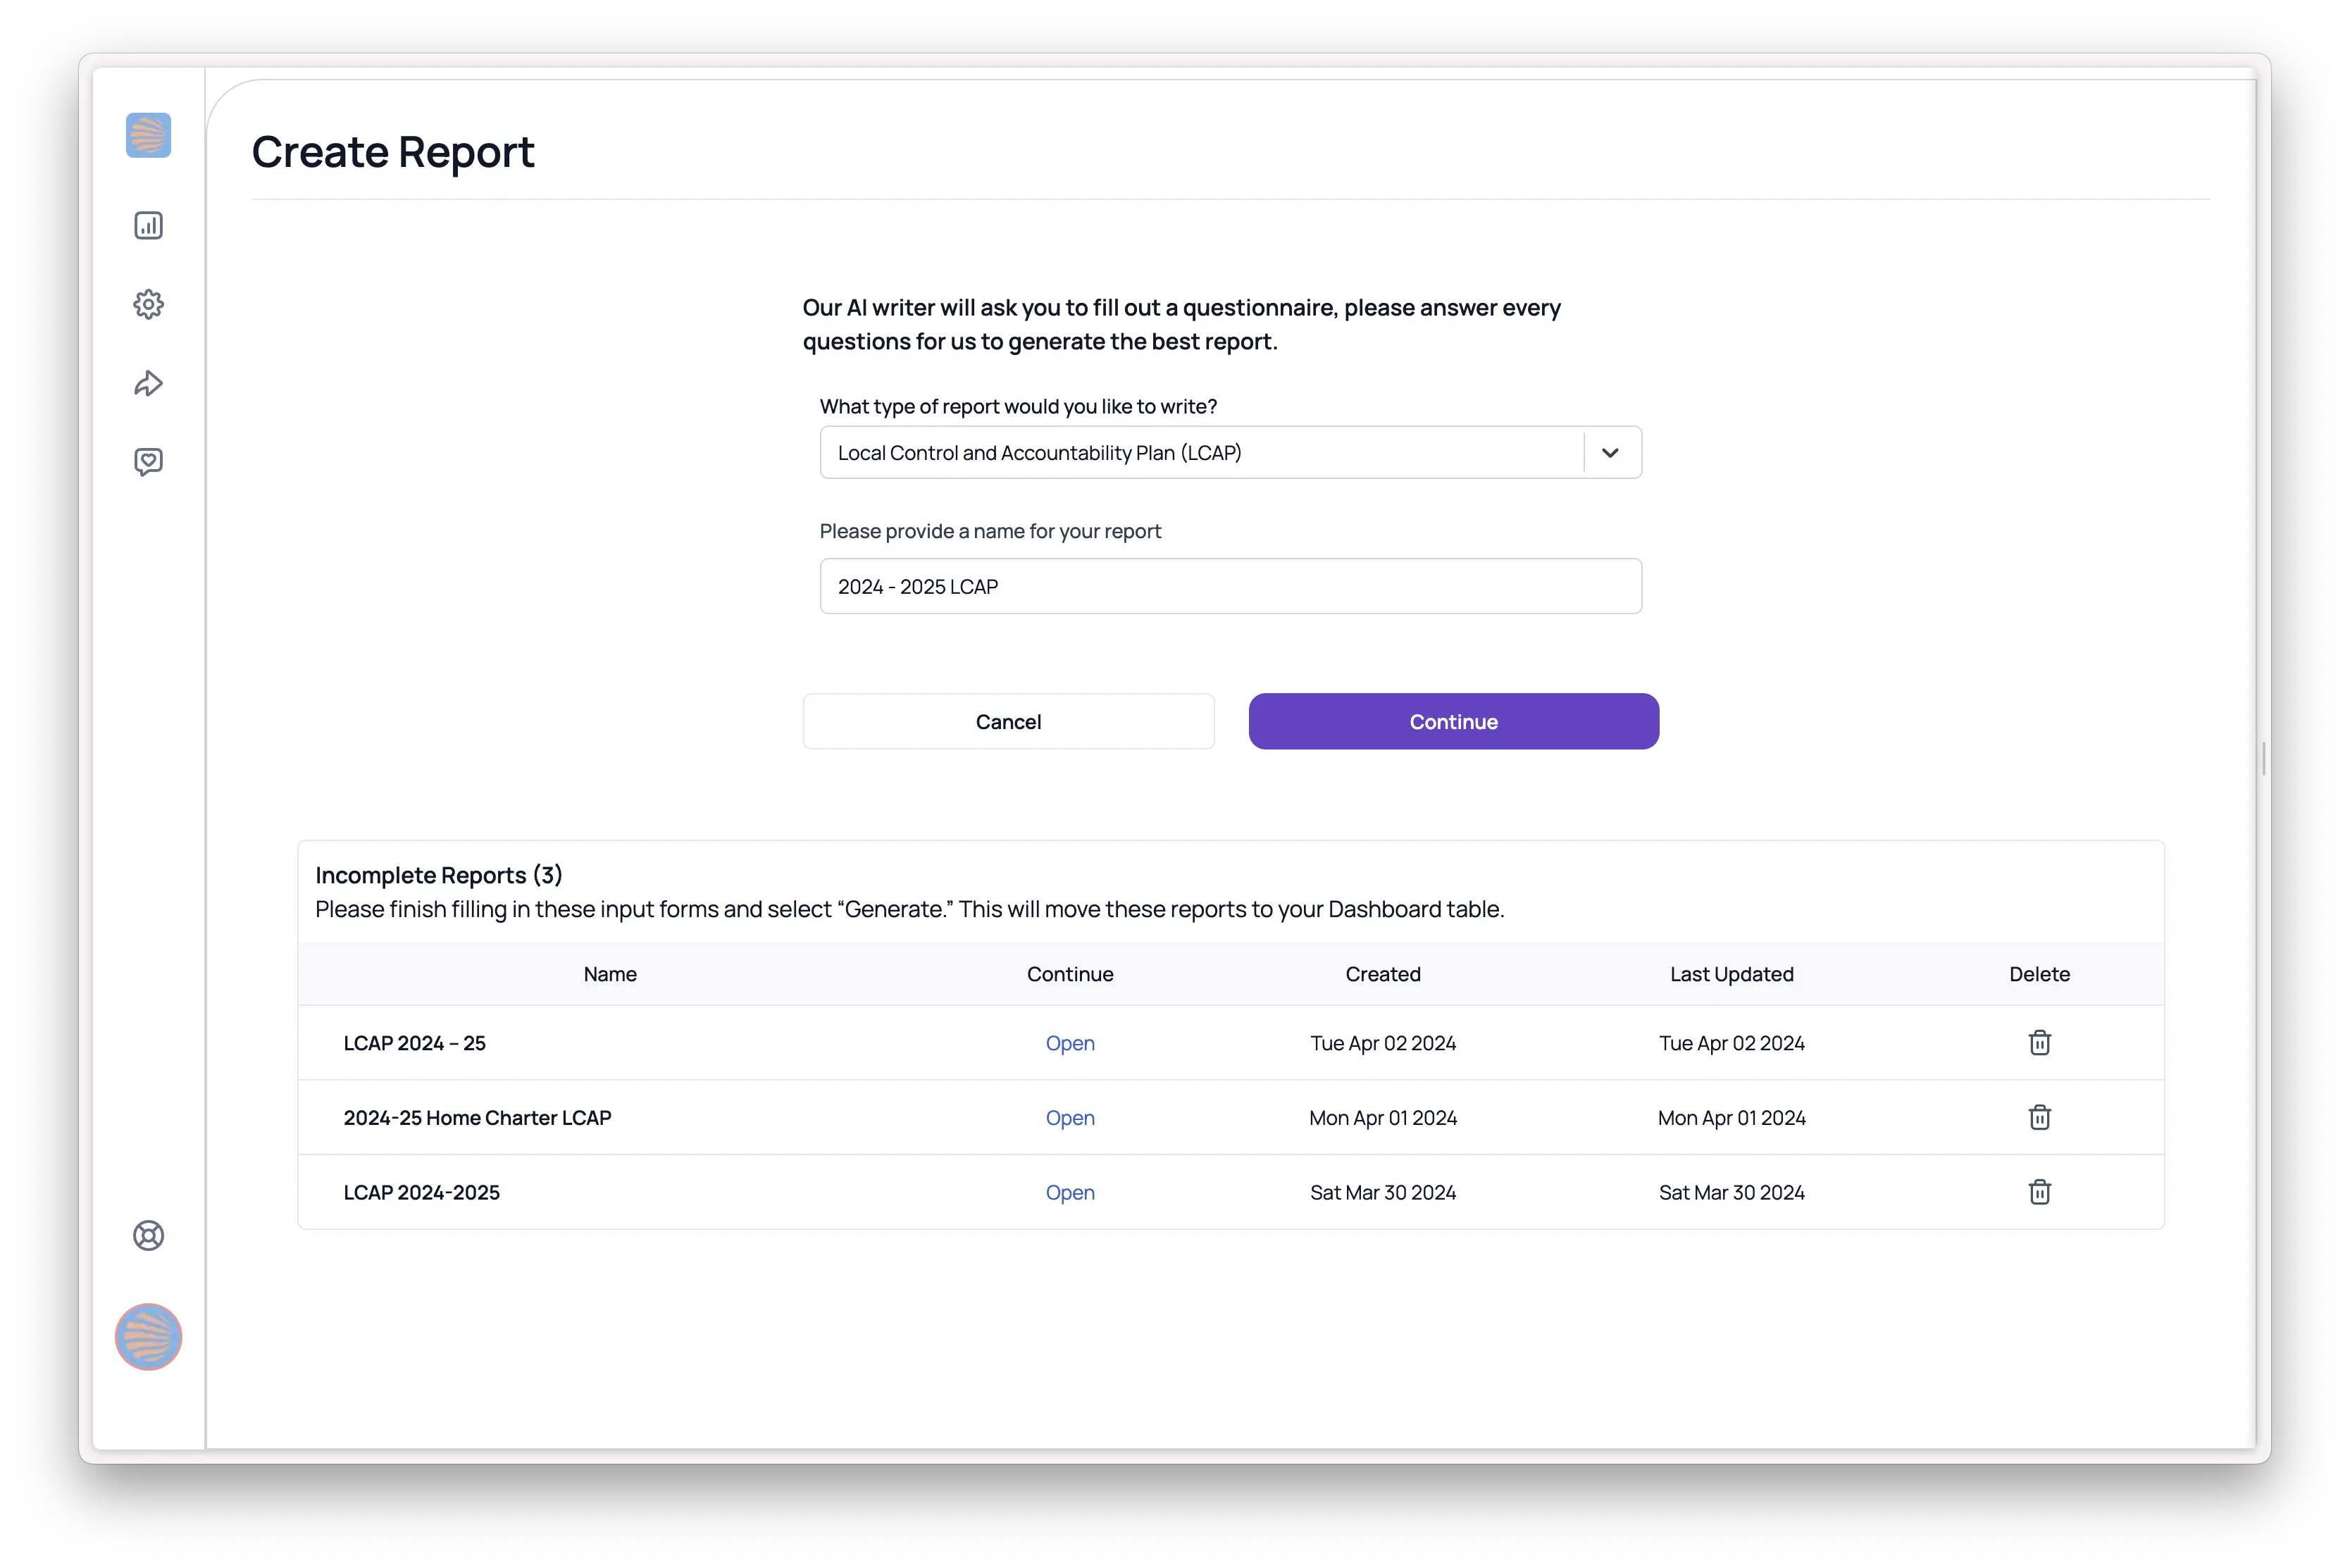
Task: Click Created date Sat Mar 30 2024
Action: coord(1383,1192)
